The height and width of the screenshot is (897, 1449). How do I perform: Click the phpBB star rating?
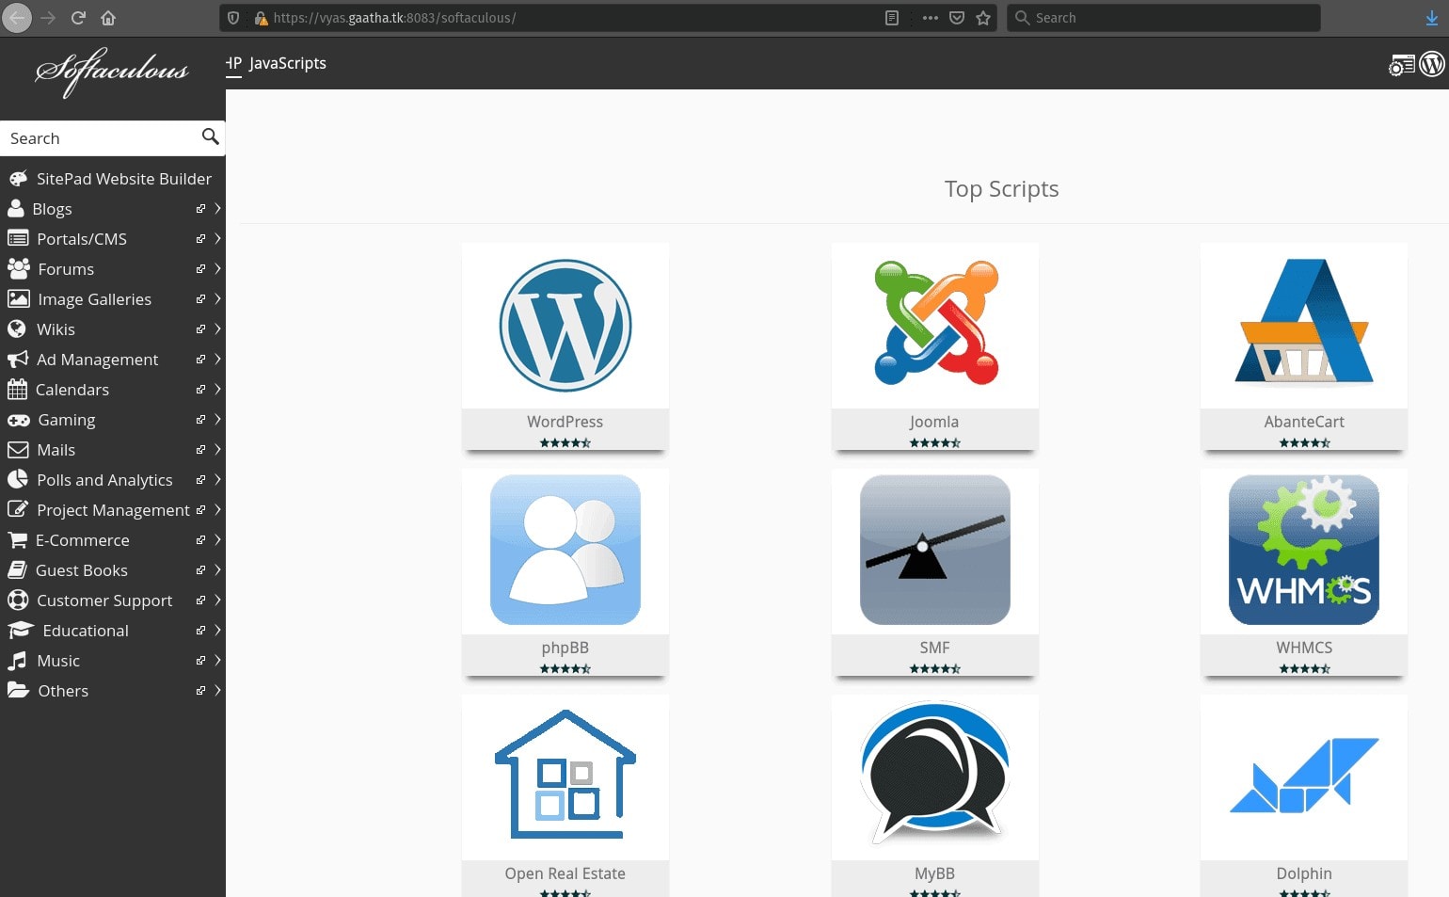pyautogui.click(x=565, y=668)
